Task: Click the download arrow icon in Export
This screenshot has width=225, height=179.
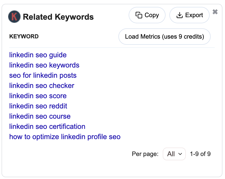Action: click(179, 15)
